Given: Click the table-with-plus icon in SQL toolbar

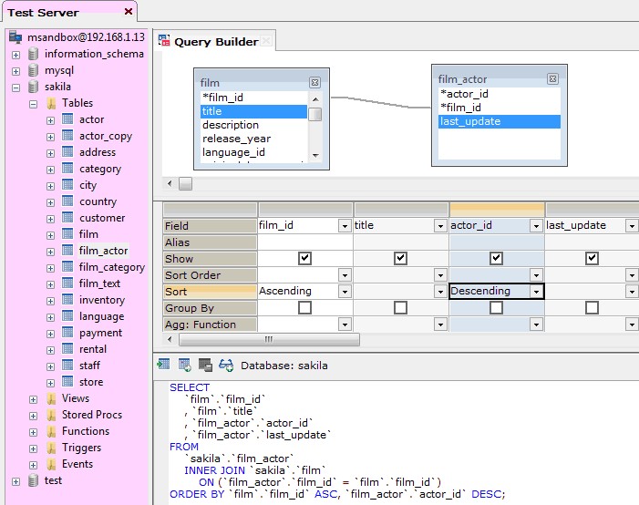Looking at the screenshot, I should (x=185, y=365).
